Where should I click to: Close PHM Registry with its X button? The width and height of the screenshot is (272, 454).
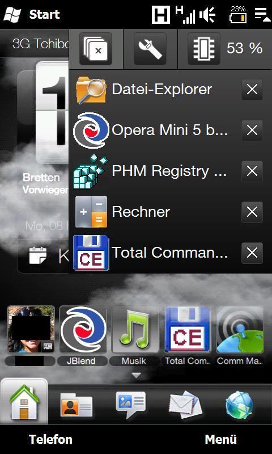coord(252,171)
